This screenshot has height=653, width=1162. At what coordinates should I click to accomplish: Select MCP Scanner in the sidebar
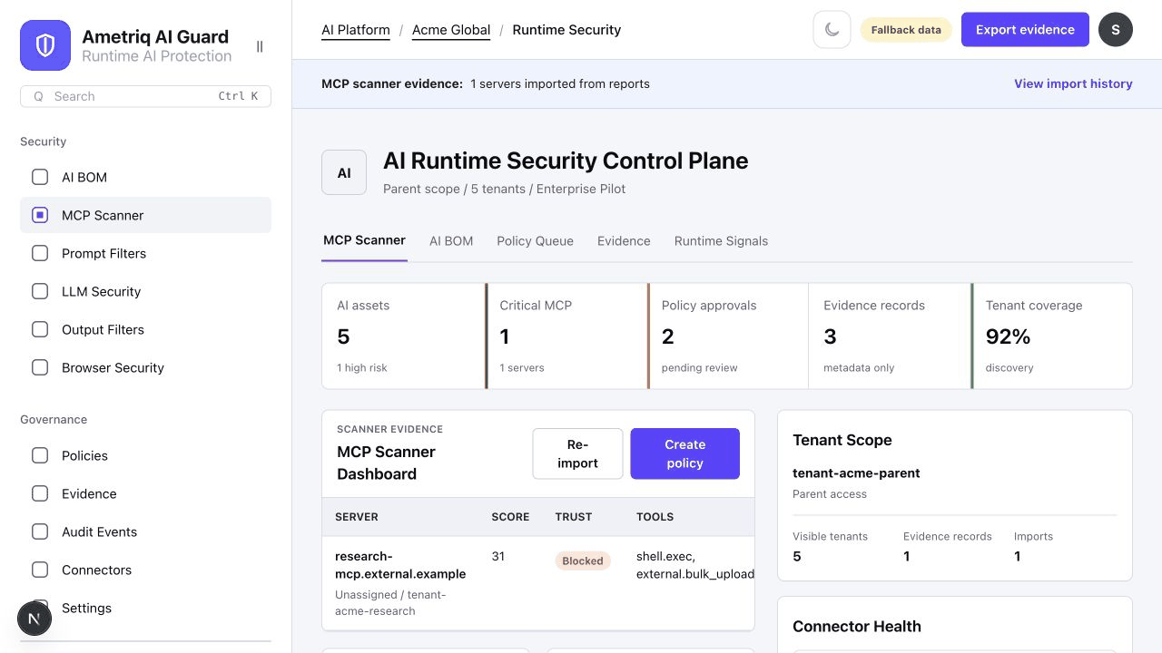145,215
